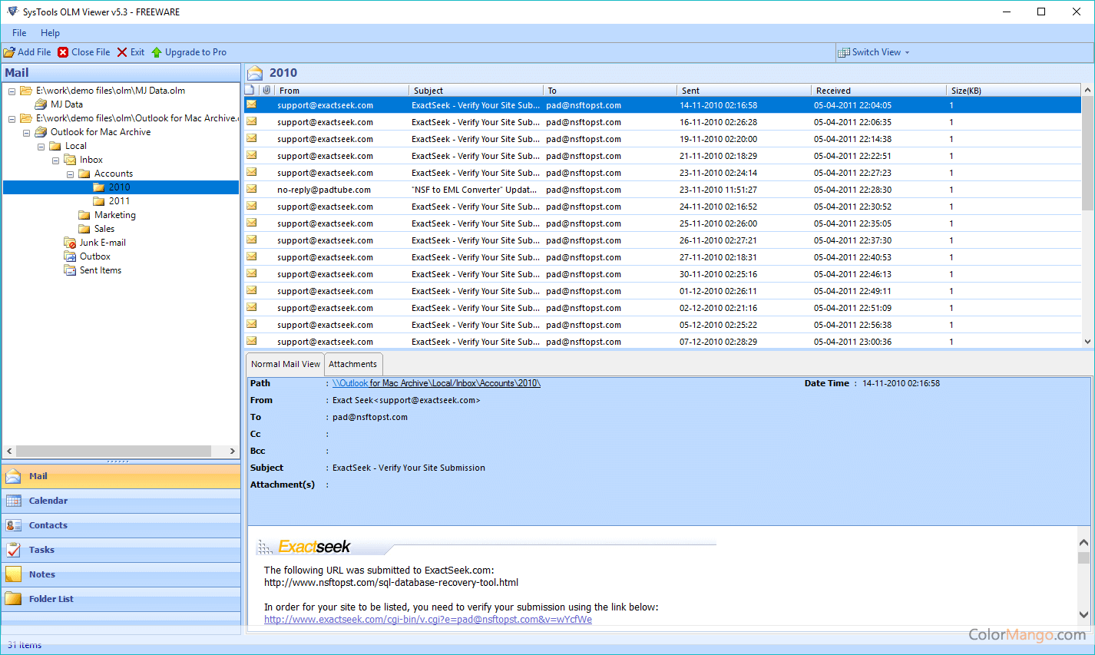
Task: Click the 2011 folder icon
Action: tap(98, 201)
